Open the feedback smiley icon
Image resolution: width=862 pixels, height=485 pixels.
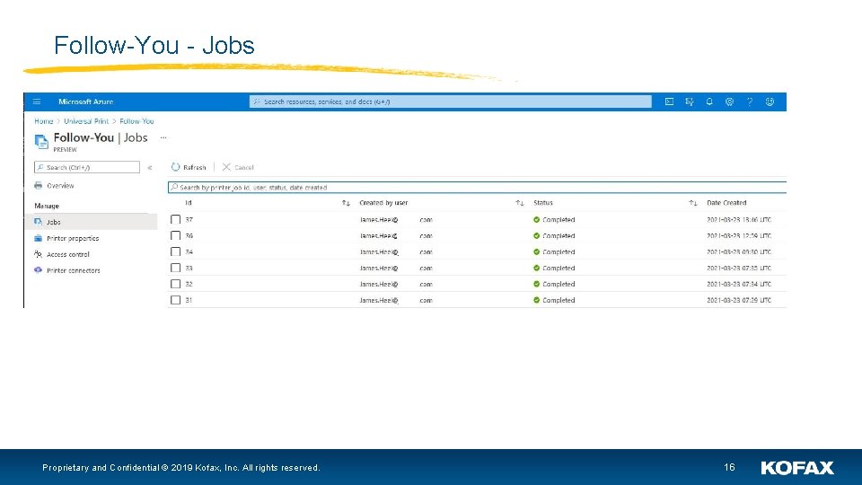[x=770, y=101]
